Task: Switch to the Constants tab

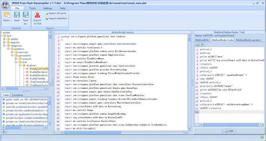Action: [17, 95]
